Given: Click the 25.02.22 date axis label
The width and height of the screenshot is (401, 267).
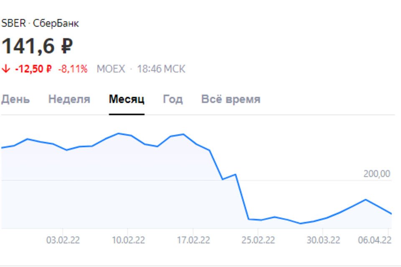Looking at the screenshot, I should [x=258, y=240].
